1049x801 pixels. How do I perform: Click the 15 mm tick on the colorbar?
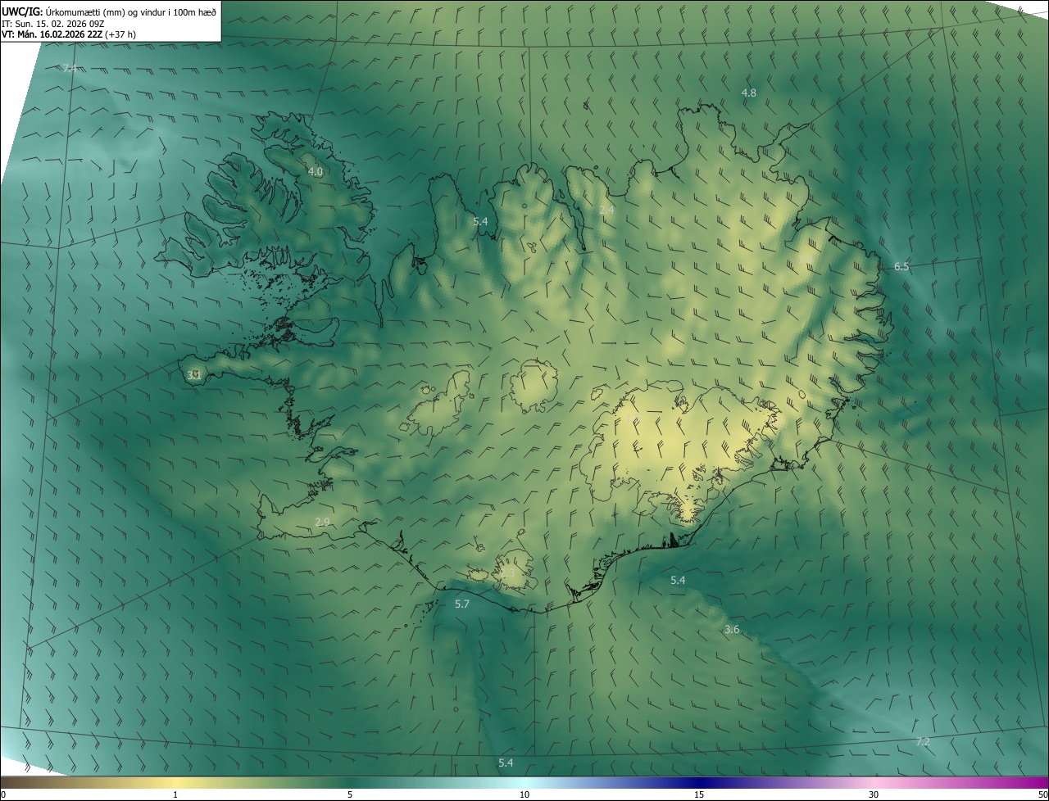point(699,794)
